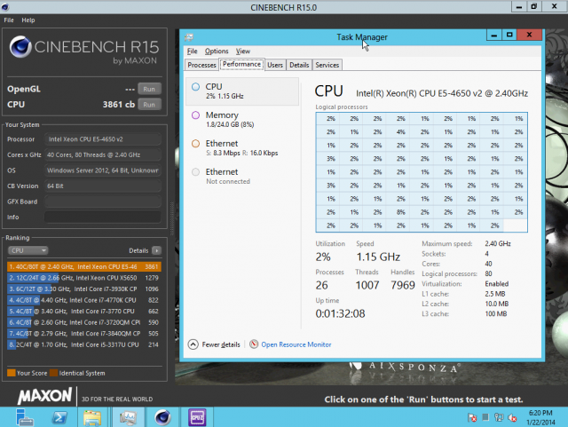This screenshot has height=427, width=568.
Task: Select the Memory performance item
Action: (242, 120)
